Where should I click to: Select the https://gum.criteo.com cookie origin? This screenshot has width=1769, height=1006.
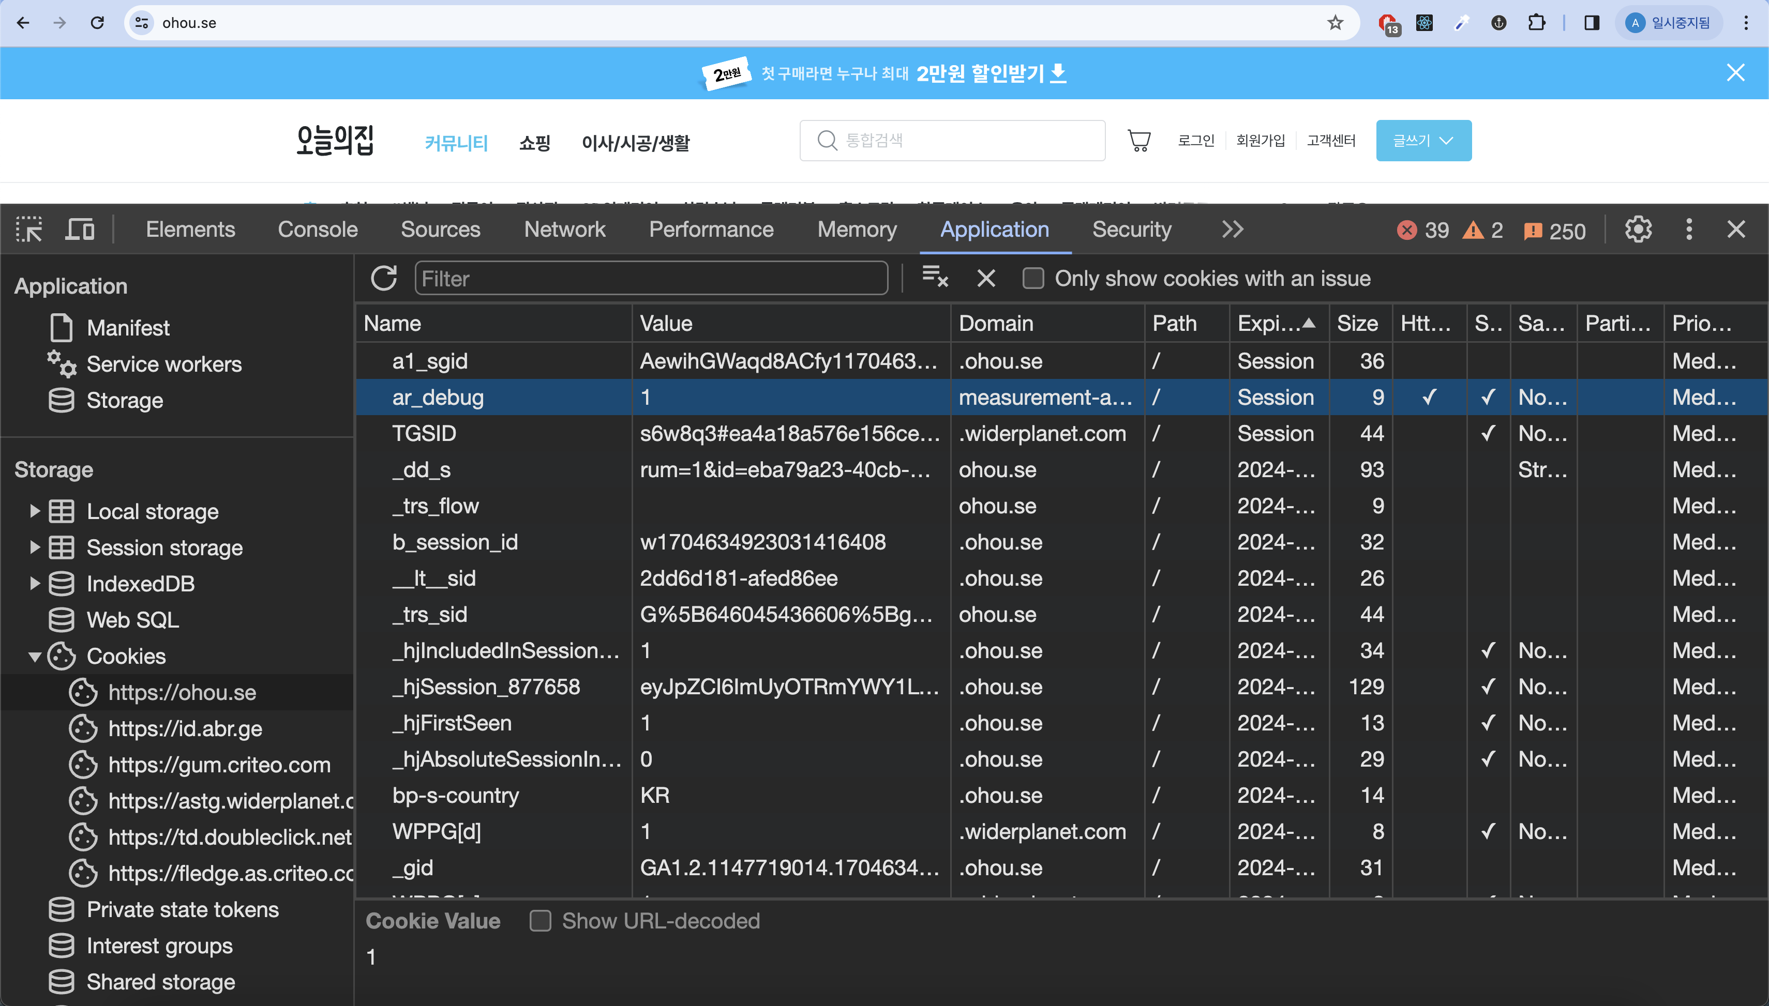click(218, 765)
